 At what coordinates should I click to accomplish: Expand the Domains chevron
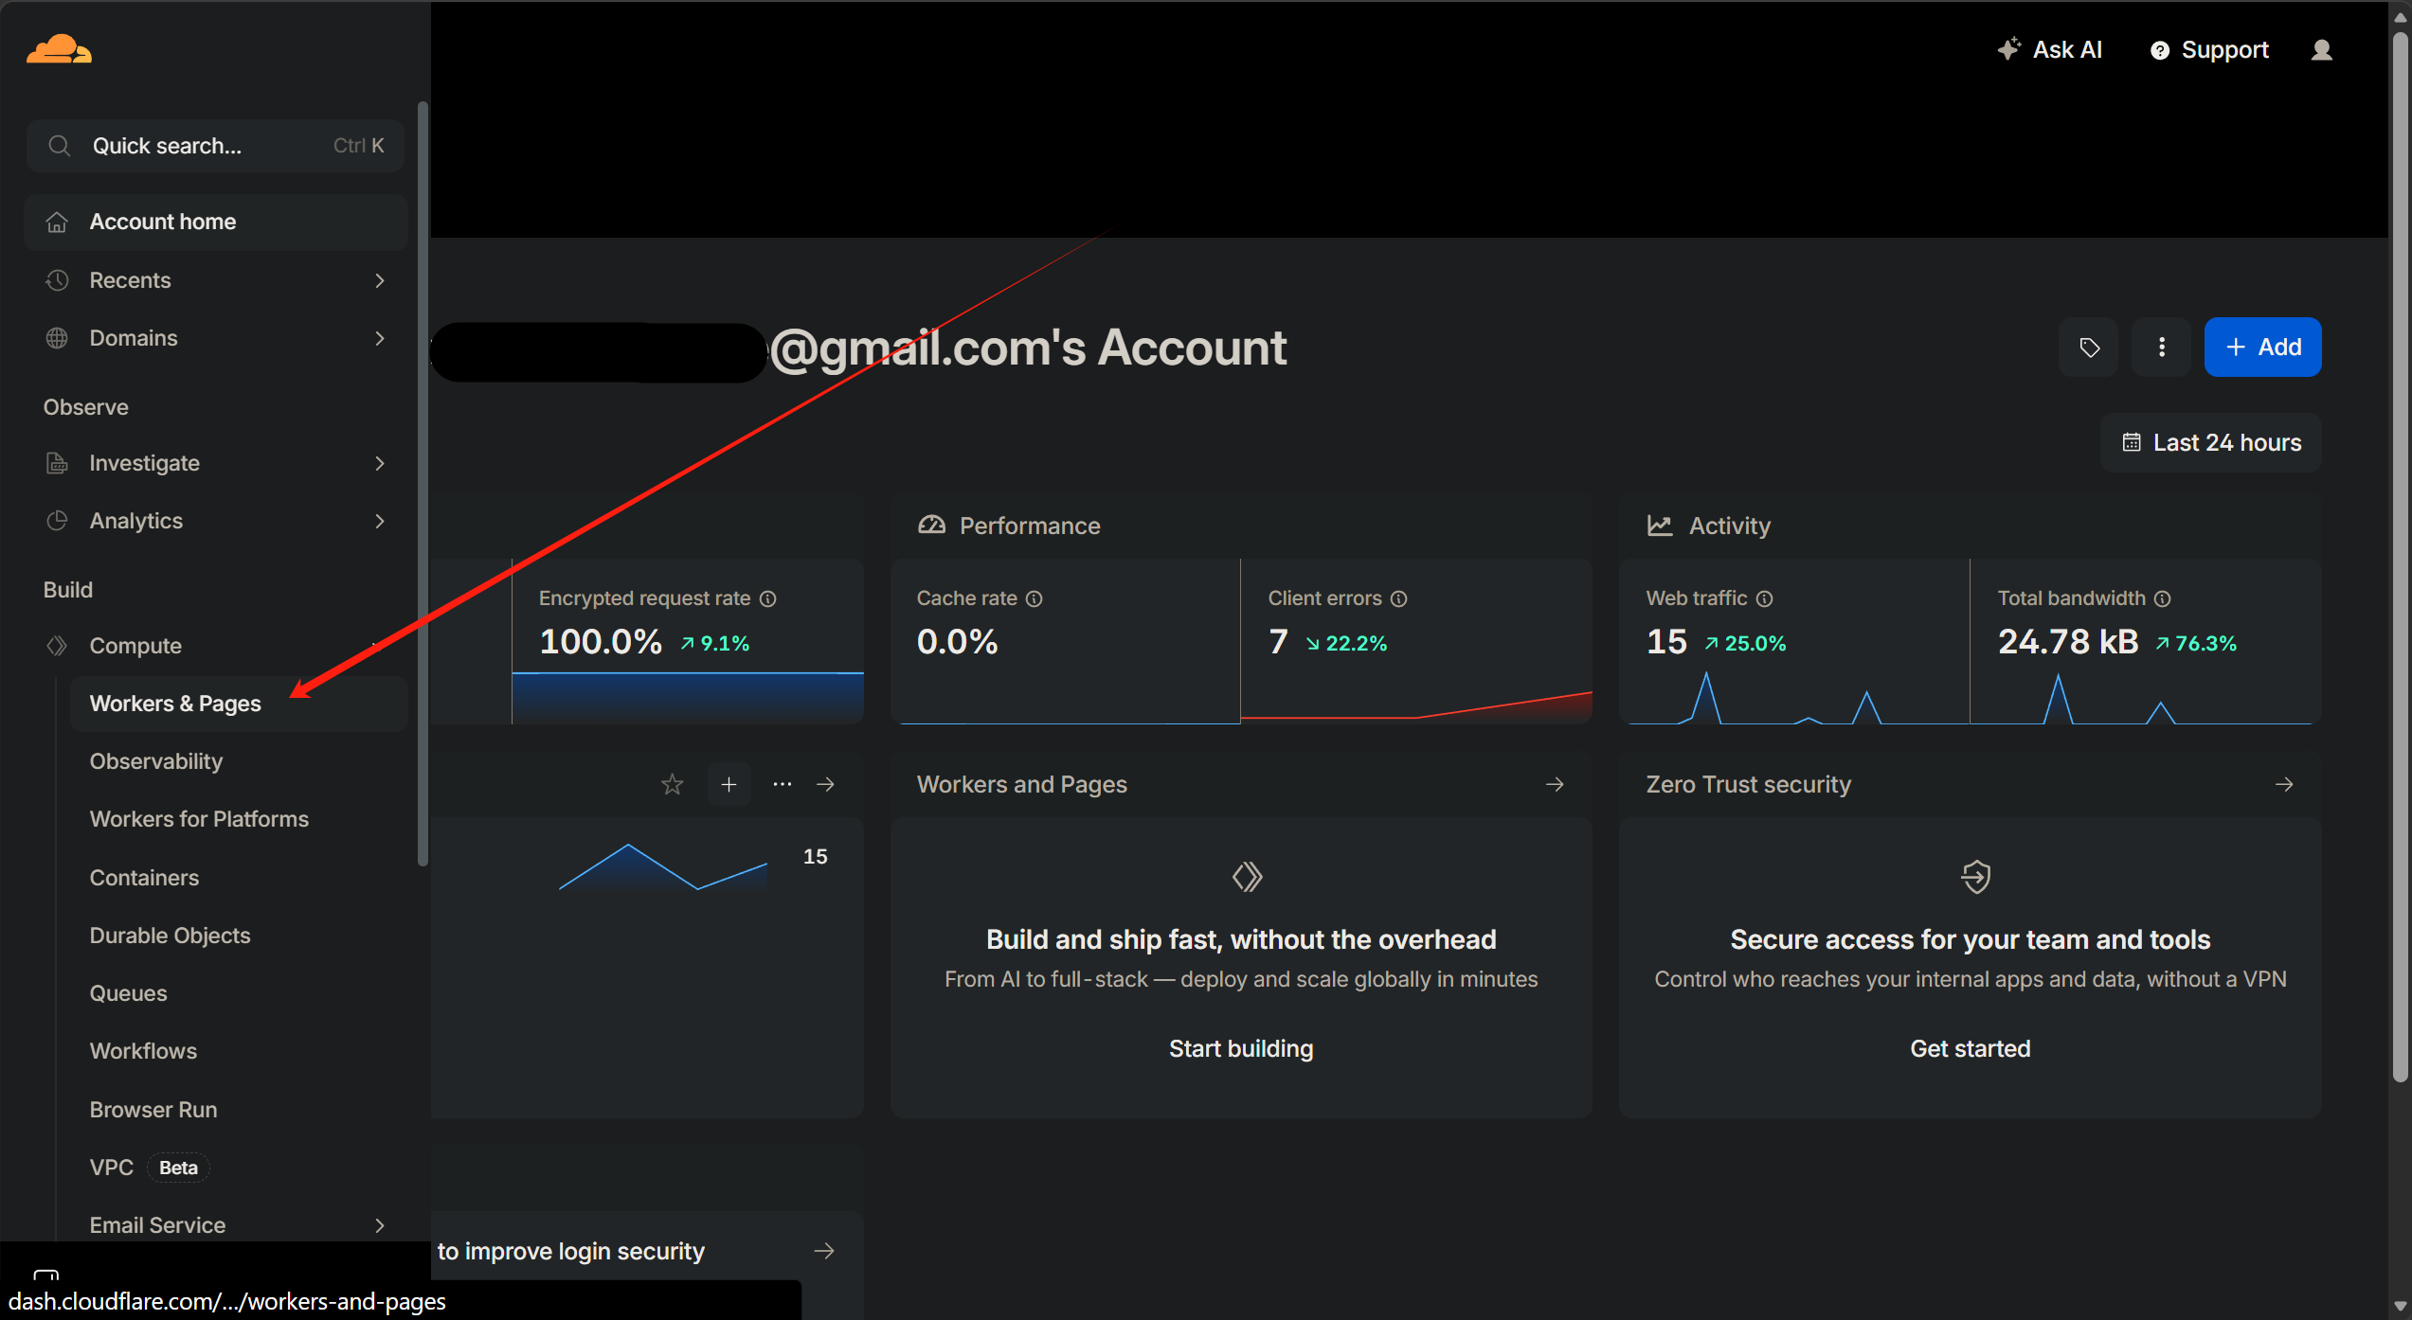tap(380, 338)
